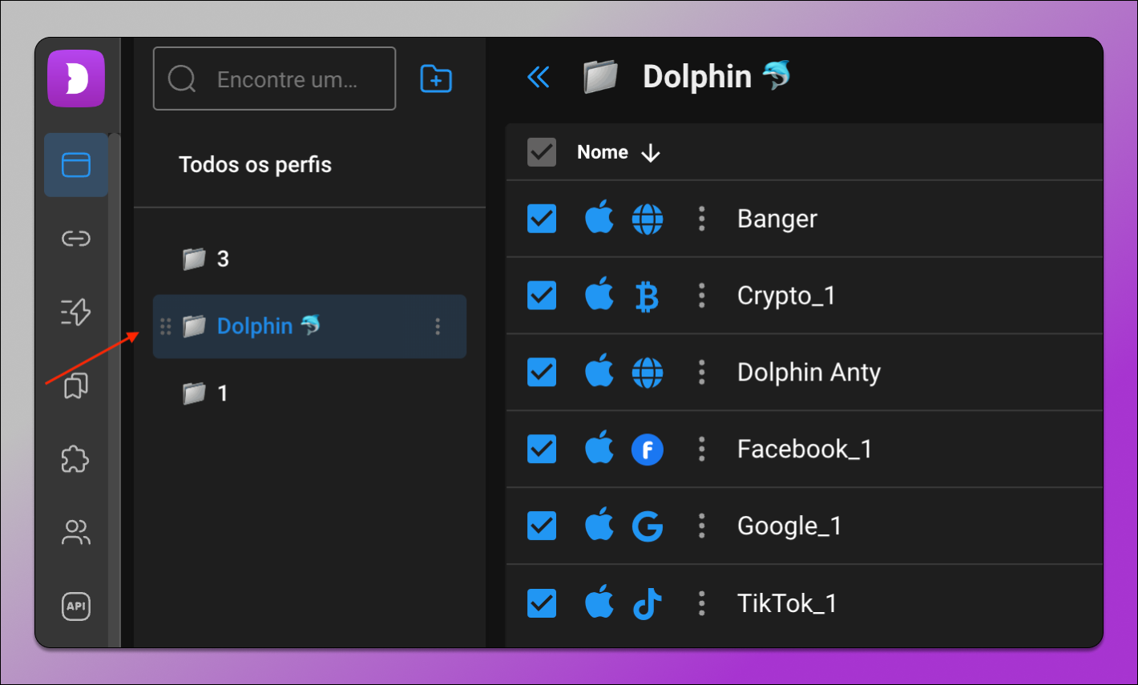Uncheck the Banger profile checkbox
The image size is (1138, 685).
(542, 219)
